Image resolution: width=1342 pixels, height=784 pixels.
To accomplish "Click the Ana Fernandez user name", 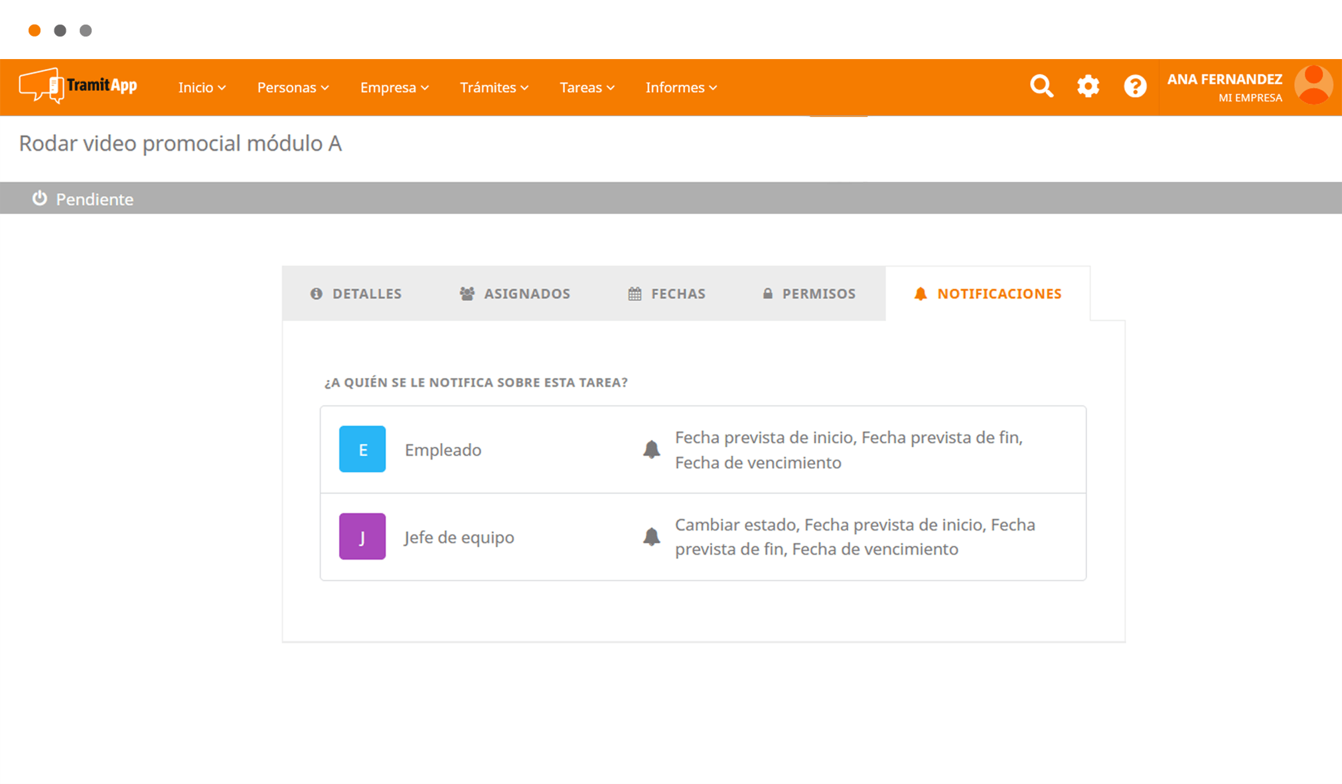I will click(1225, 79).
